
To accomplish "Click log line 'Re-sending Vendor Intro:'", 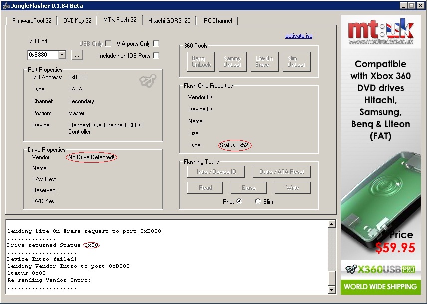I will 49,280.
